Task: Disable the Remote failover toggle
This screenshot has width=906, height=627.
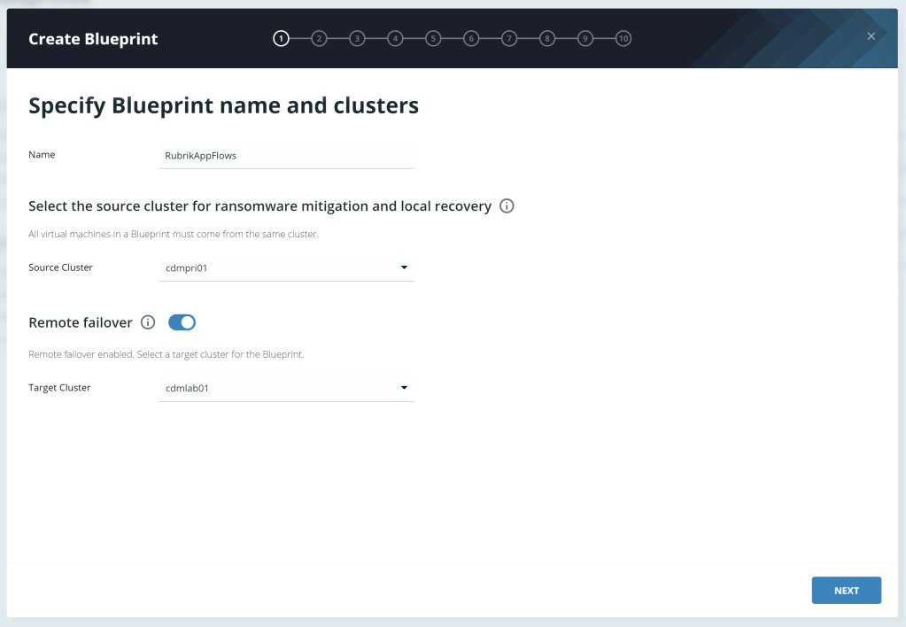Action: click(182, 322)
